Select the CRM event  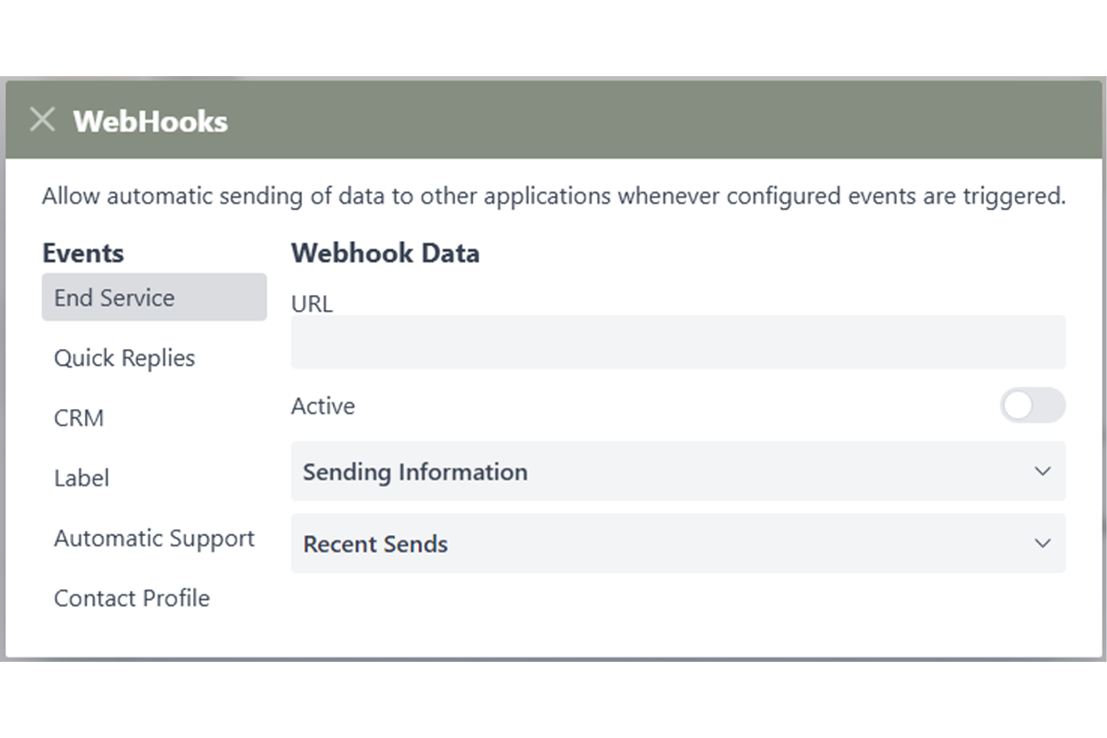click(79, 417)
